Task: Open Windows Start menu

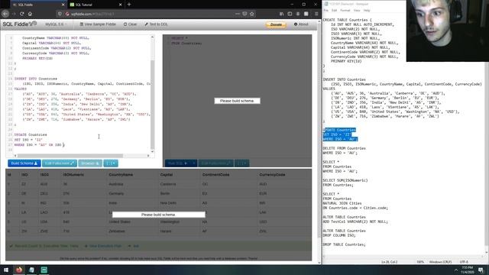Action: click(x=5, y=270)
